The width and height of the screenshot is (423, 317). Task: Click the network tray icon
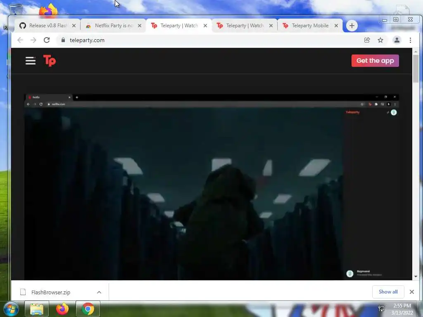(381, 309)
